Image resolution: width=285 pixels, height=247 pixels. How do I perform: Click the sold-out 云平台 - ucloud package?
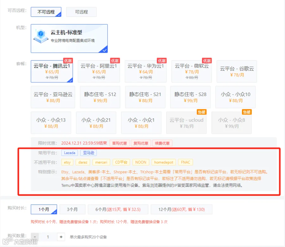pos(186,123)
